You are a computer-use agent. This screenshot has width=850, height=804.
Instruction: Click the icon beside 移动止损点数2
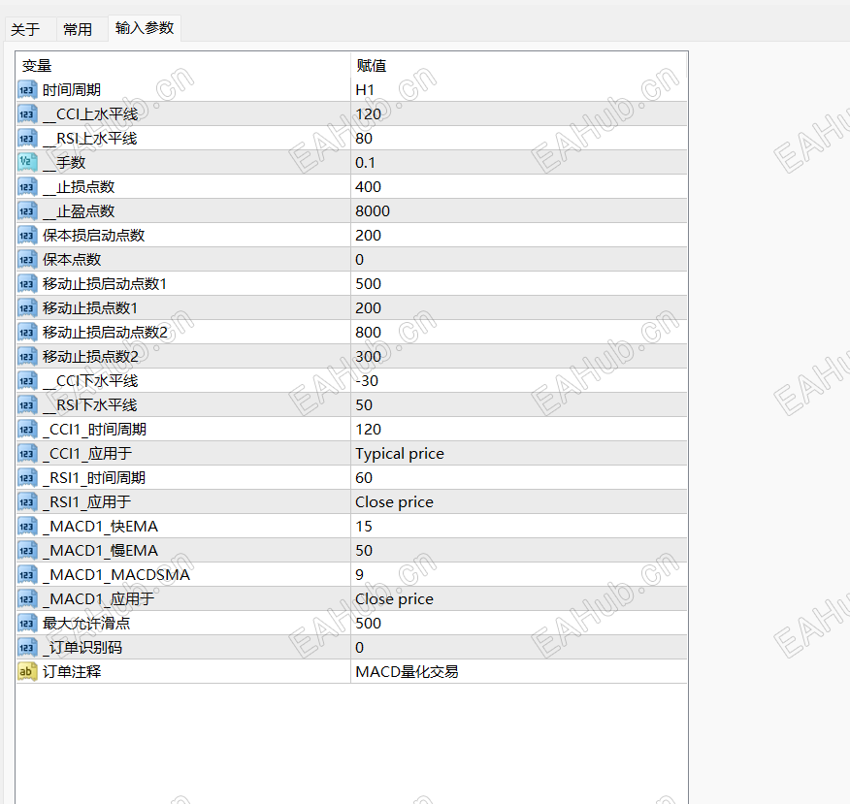27,357
